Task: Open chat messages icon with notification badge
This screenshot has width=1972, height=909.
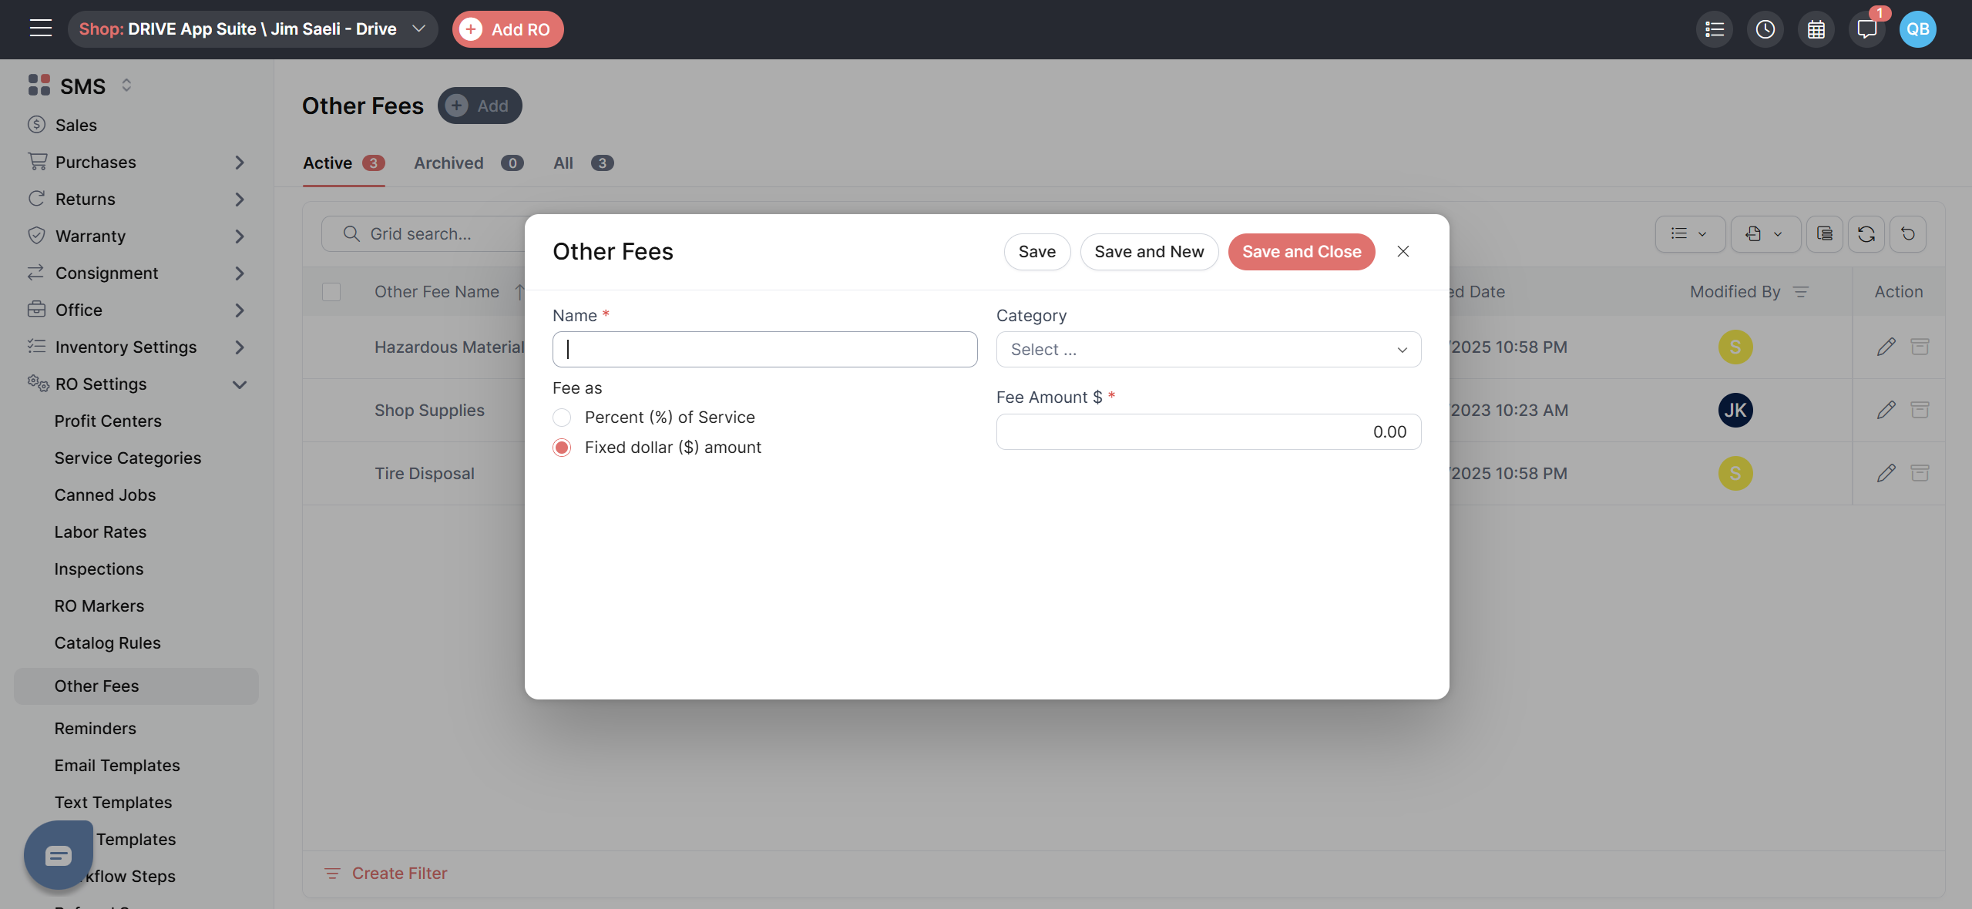Action: 1866,29
